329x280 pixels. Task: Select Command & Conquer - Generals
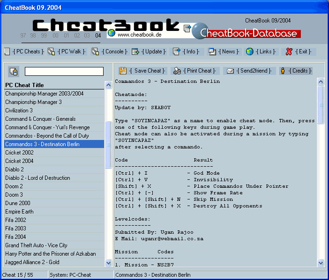click(x=54, y=119)
